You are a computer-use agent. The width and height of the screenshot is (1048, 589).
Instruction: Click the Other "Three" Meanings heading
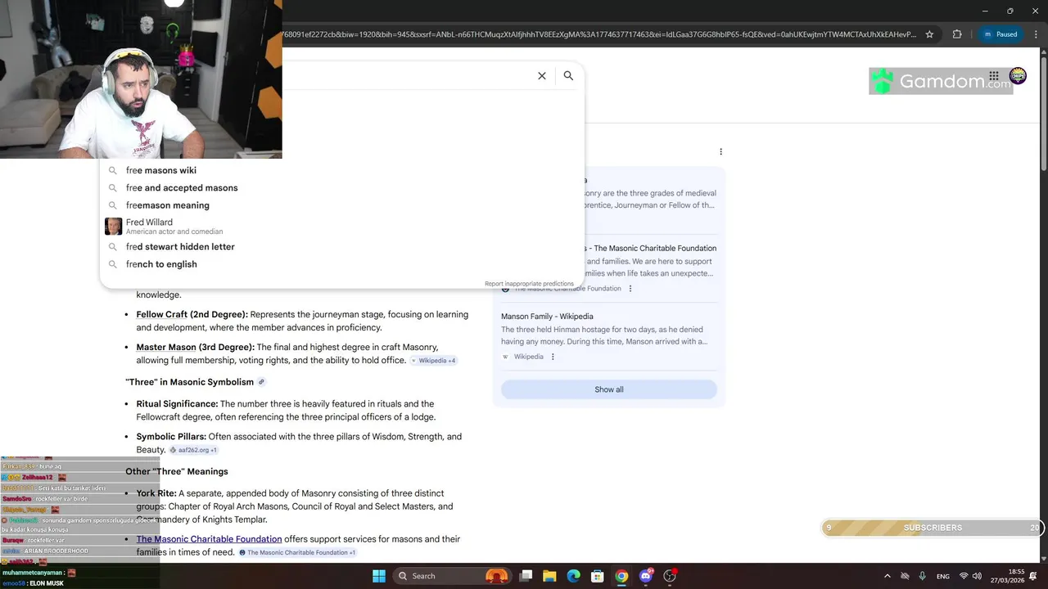tap(177, 471)
